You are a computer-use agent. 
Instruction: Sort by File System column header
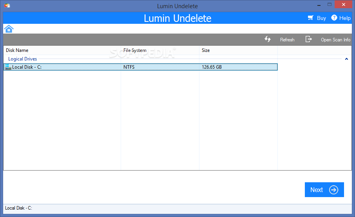[160, 50]
